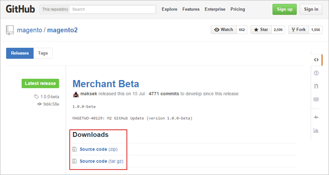Screen dimensions: 329x175
Task: Open the Issues icon in right sidebar
Action: click(316, 73)
